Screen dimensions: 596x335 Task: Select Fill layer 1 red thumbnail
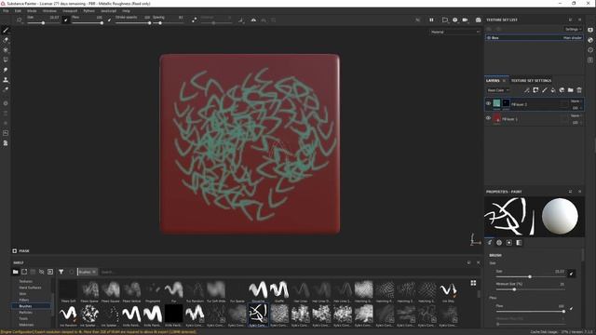496,118
